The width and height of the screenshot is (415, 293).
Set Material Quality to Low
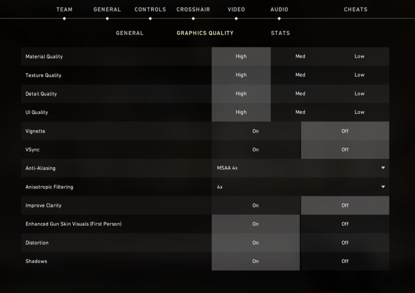(359, 56)
